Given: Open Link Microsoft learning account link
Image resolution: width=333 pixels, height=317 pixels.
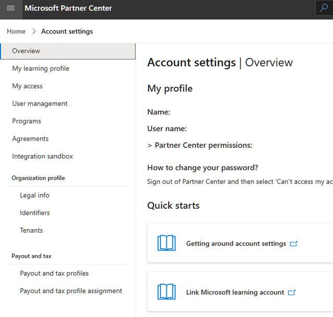Looking at the screenshot, I should click(x=235, y=293).
